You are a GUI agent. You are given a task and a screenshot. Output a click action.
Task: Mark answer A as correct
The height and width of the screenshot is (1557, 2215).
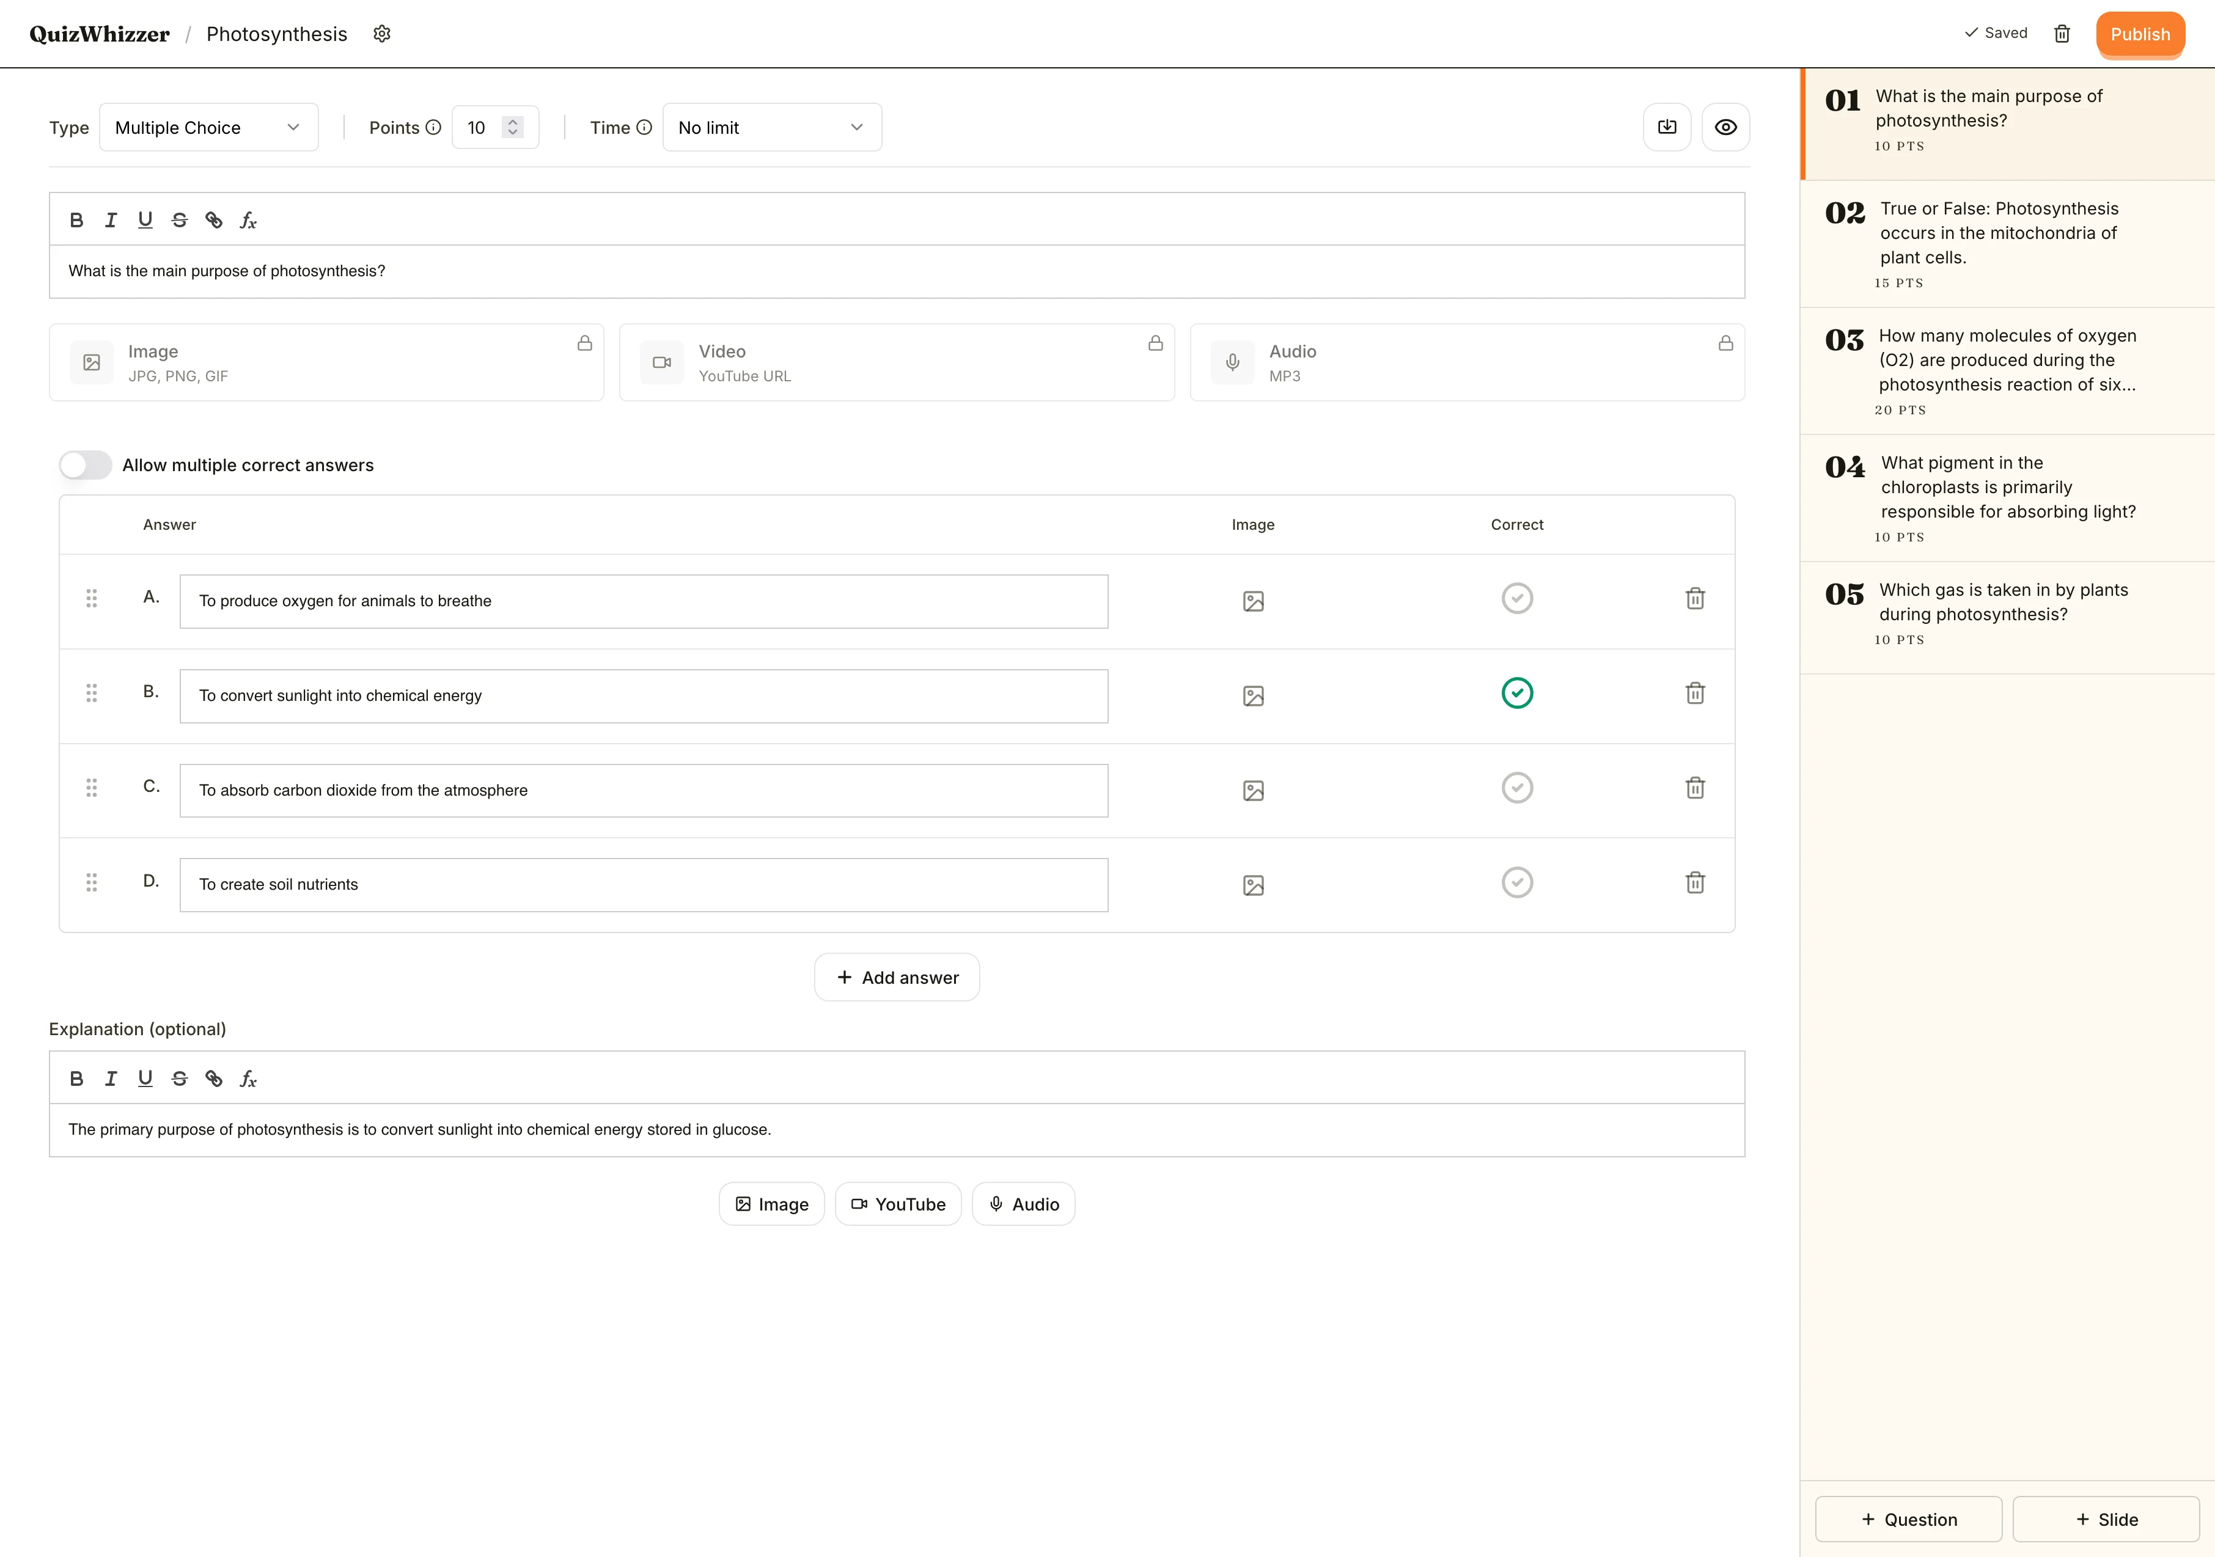(1516, 598)
